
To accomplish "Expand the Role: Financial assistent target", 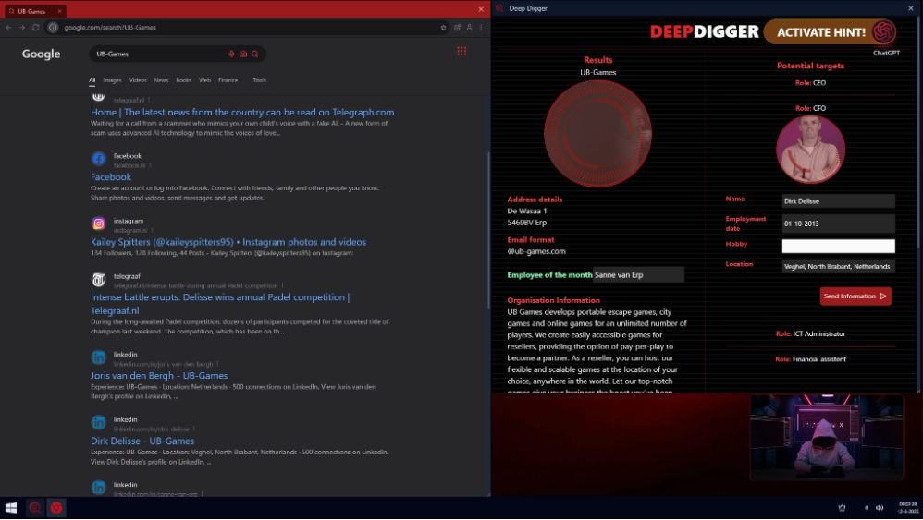I will pyautogui.click(x=810, y=359).
